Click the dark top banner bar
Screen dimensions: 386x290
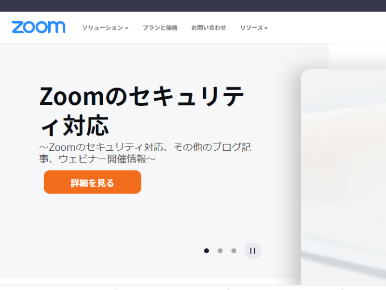193,6
